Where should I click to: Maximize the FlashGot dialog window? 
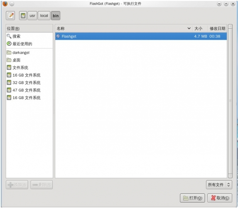coord(226,4)
